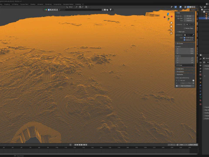The height and width of the screenshot is (157, 209).
Task: Open the Render properties tab icon
Action: click(x=200, y=62)
